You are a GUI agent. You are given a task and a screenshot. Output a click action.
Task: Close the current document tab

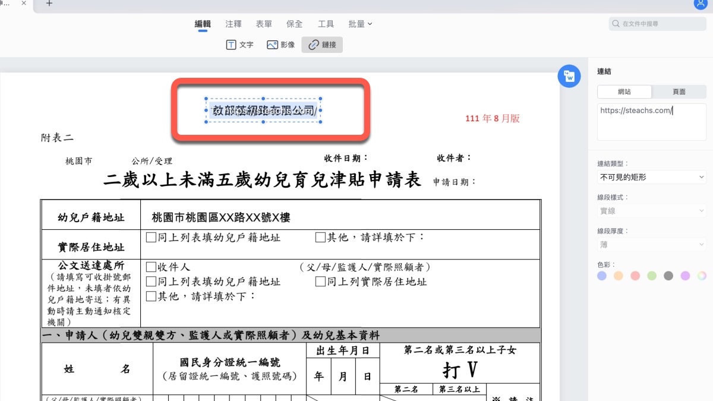[24, 4]
